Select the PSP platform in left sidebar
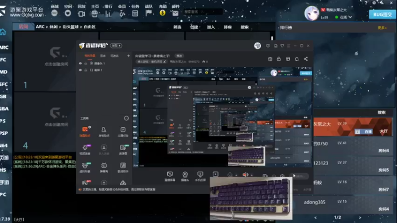397x223 pixels. coord(4,133)
